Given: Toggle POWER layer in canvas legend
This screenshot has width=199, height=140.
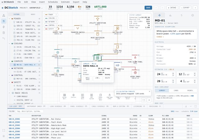Looking at the screenshot, I should point(51,15).
